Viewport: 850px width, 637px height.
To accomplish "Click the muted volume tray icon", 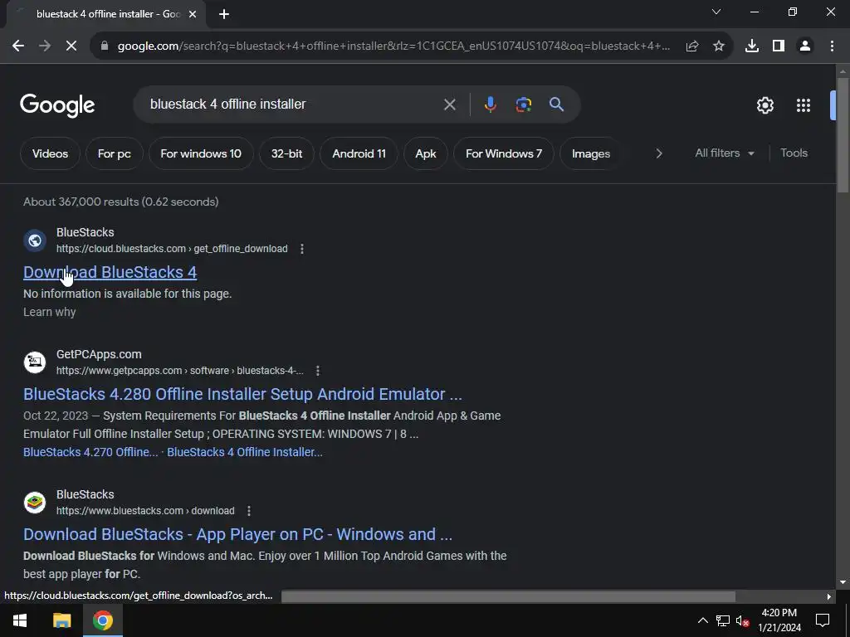I will point(742,620).
